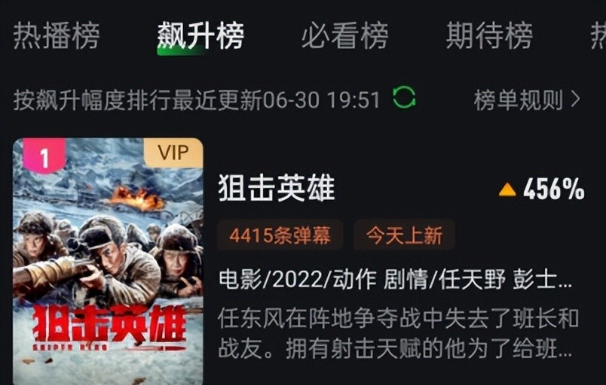Viewport: 606px width, 385px height.
Task: Tap the 任东风 synopsis description text
Action: (x=399, y=333)
